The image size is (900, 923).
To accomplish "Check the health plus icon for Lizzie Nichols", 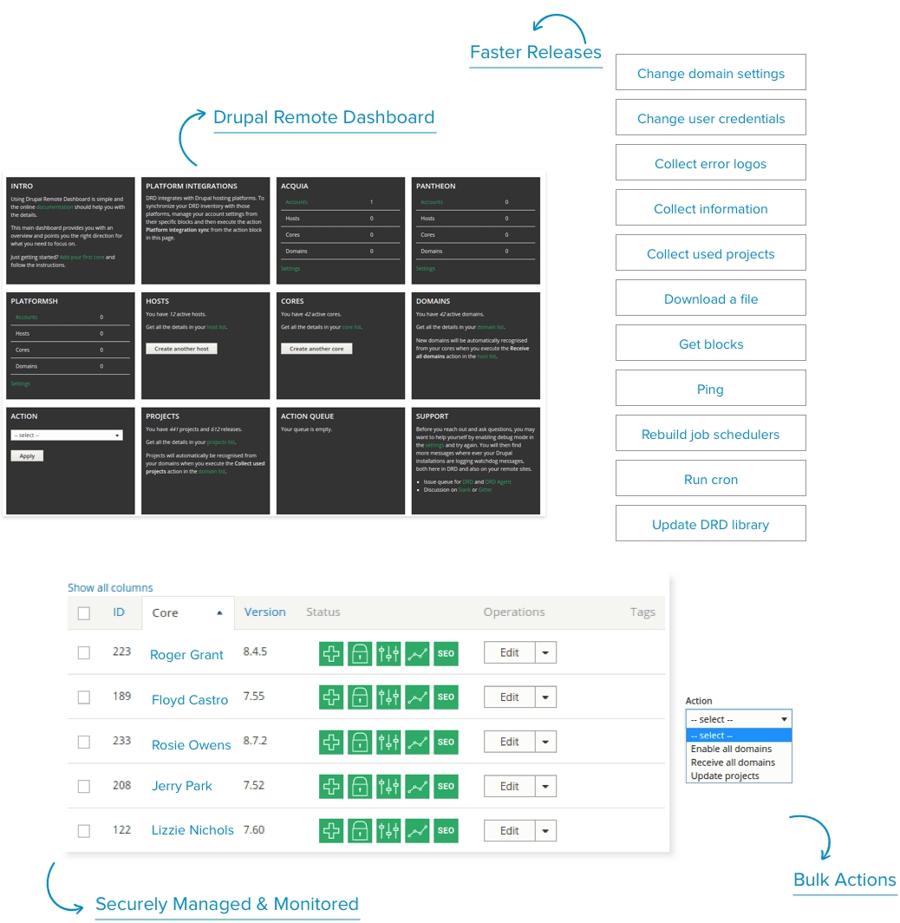I will [331, 830].
